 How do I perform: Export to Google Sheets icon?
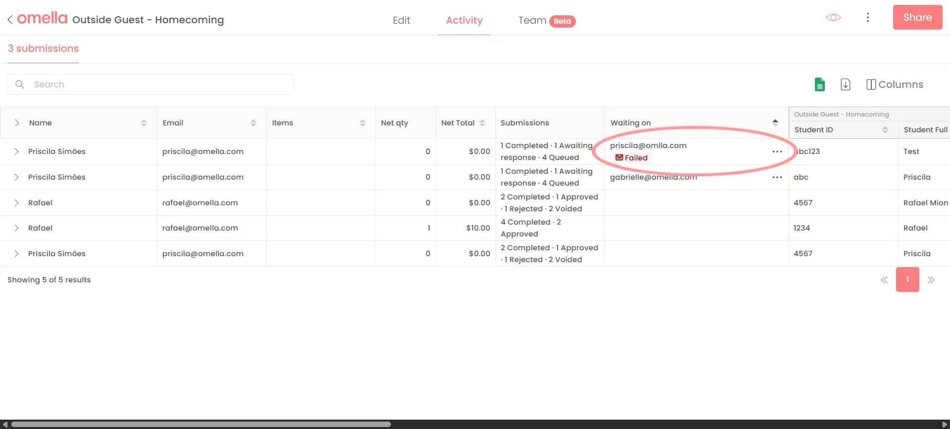(x=820, y=84)
